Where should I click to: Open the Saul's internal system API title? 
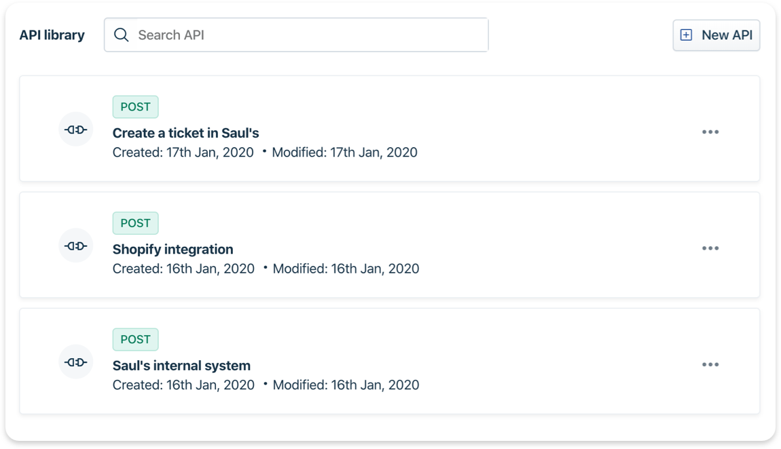[x=181, y=366]
